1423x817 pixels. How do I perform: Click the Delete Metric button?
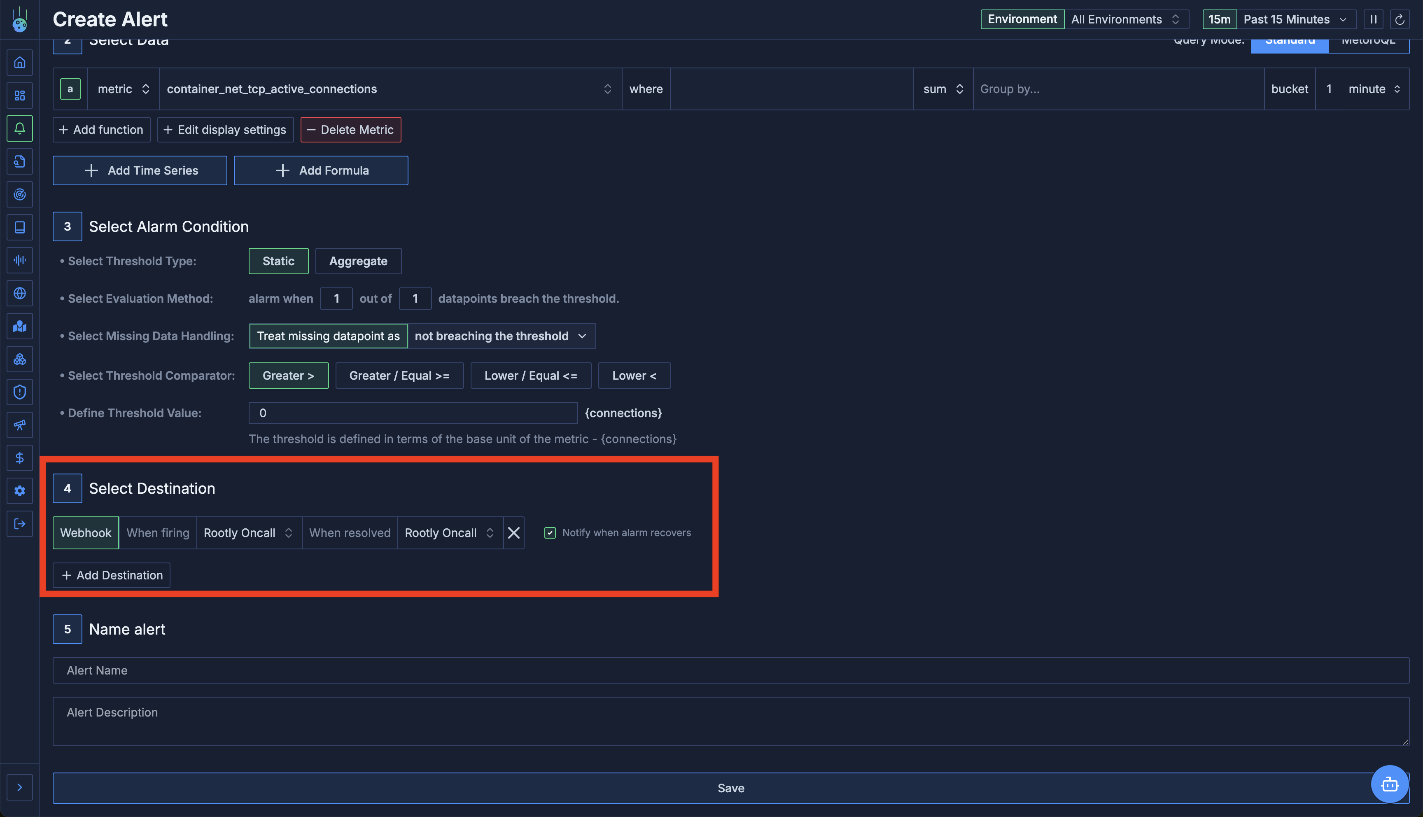point(350,130)
